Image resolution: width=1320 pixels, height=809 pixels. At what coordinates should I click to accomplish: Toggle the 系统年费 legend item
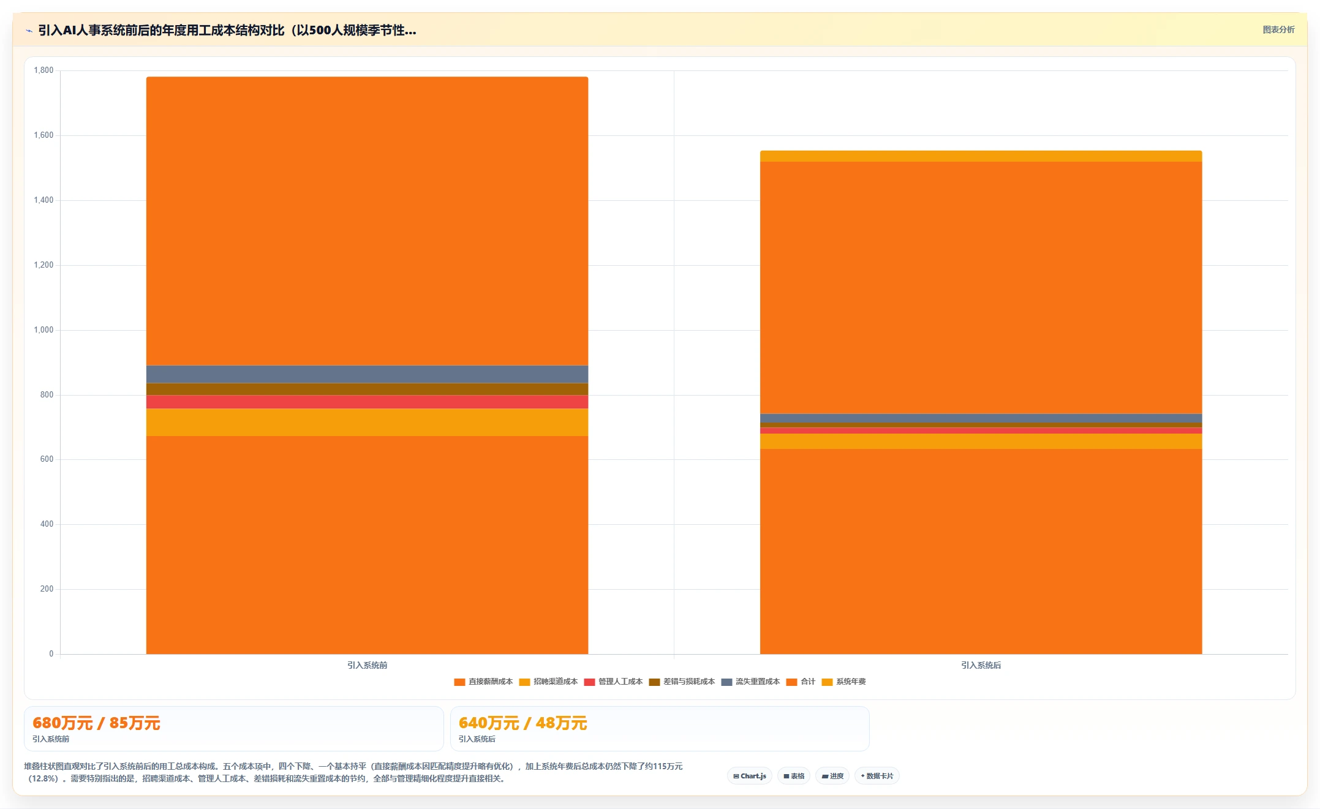coord(843,682)
